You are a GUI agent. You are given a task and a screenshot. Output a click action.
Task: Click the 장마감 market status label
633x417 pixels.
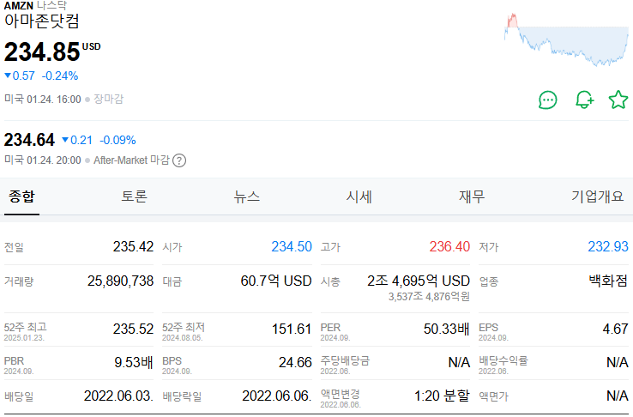[109, 99]
